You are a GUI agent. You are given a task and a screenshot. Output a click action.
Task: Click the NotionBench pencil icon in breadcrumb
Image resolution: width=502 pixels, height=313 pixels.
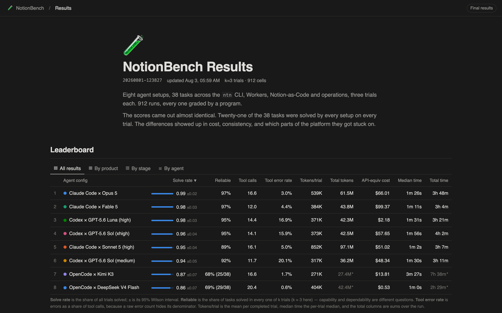(x=10, y=8)
